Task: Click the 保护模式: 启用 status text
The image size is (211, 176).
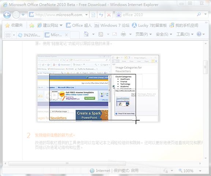Action: (126, 171)
